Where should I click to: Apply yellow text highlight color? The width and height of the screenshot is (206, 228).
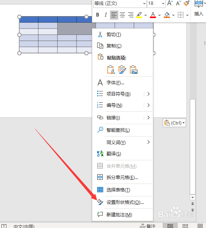[139, 15]
